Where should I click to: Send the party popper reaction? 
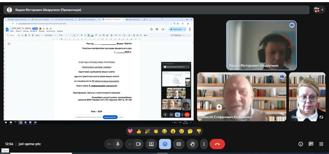click(x=147, y=131)
